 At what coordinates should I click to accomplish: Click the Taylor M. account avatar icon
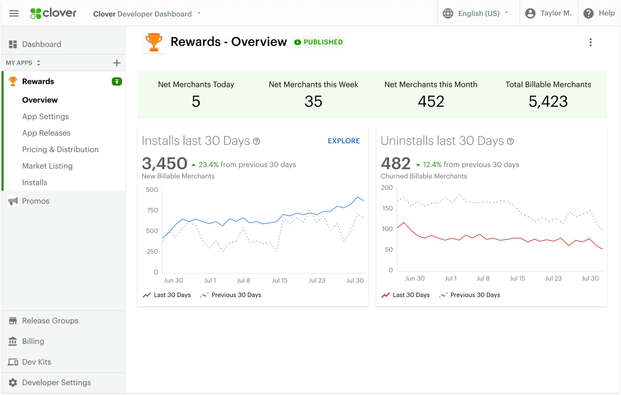(x=530, y=13)
